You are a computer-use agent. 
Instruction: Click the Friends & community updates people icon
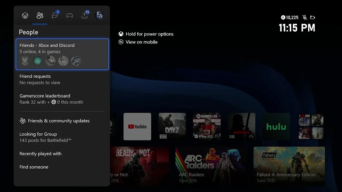23,121
